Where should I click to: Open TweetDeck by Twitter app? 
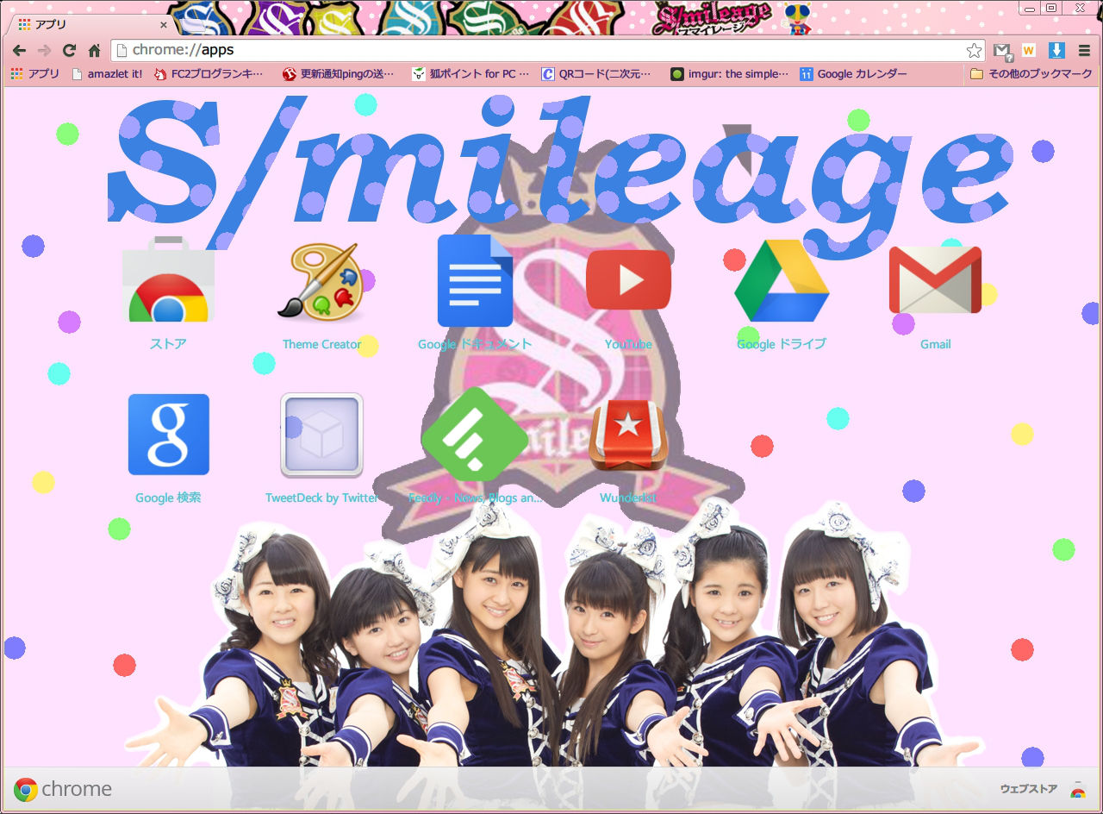tap(321, 435)
